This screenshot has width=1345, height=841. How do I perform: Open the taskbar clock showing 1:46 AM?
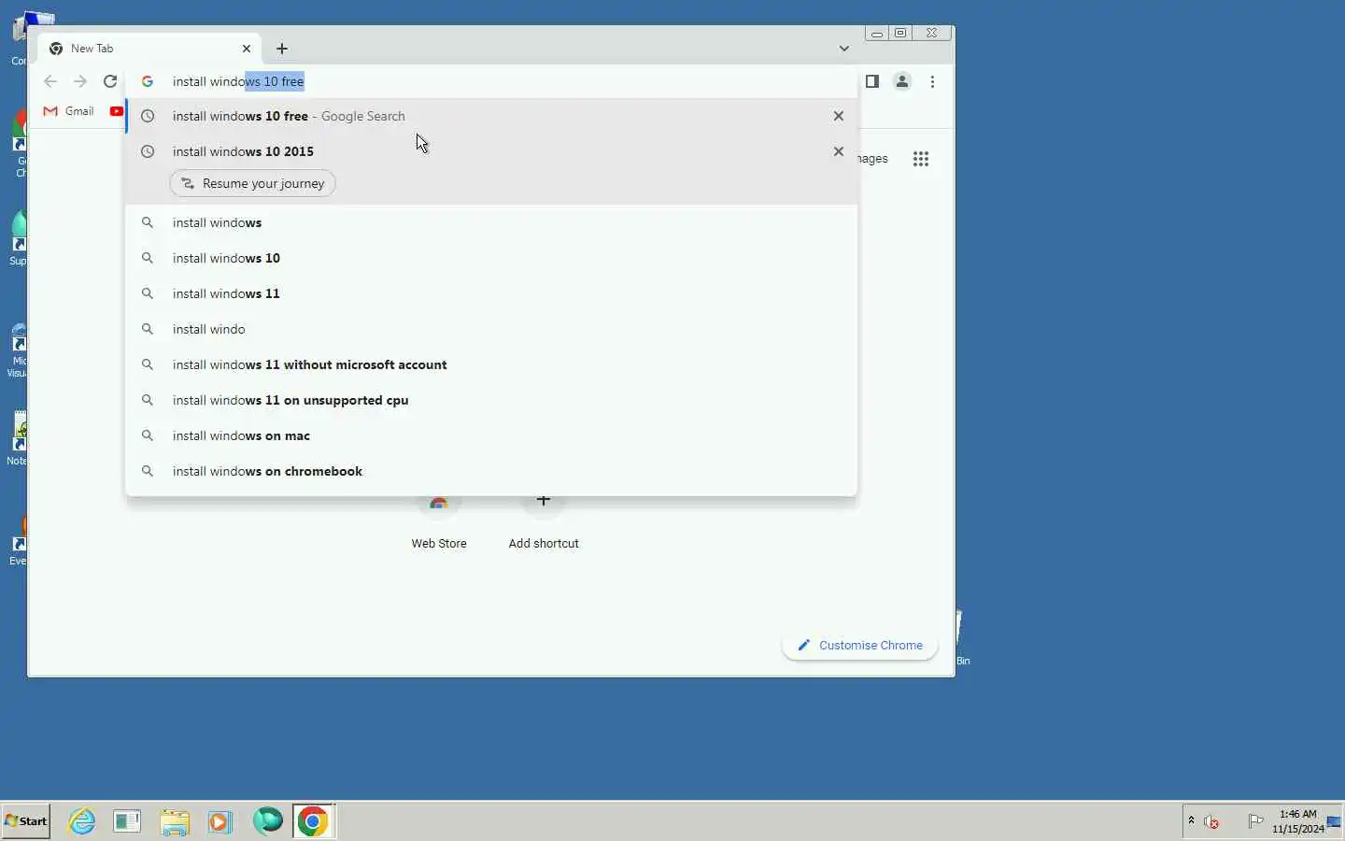point(1297,821)
